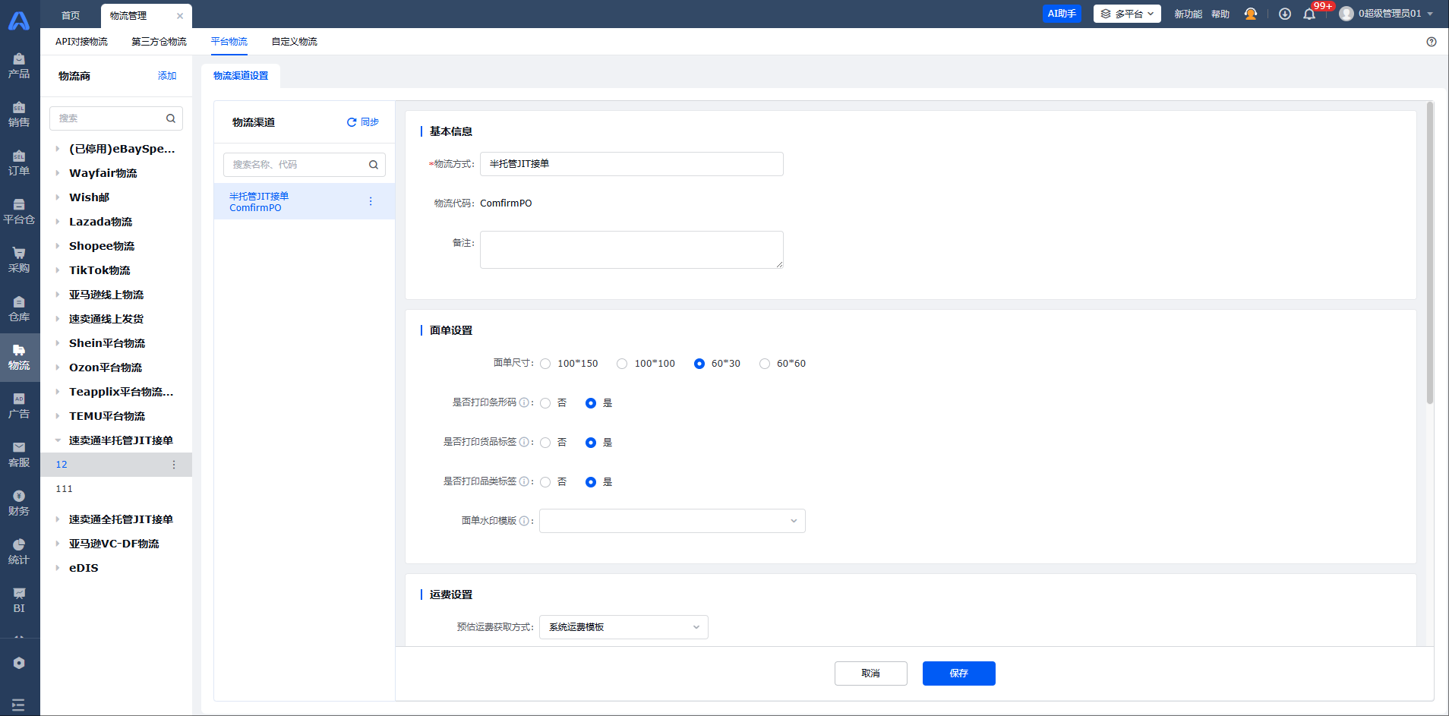Open the 订单 sidebar module
Screen dimensions: 1449x716
19,163
